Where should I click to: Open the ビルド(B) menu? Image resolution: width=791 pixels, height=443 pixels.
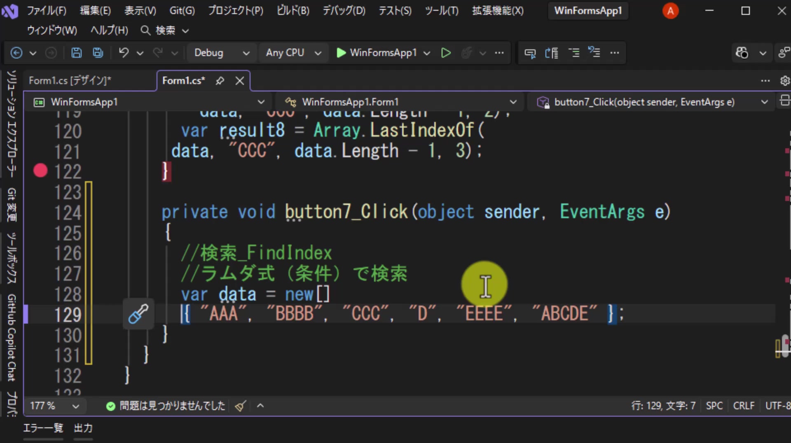click(x=293, y=11)
